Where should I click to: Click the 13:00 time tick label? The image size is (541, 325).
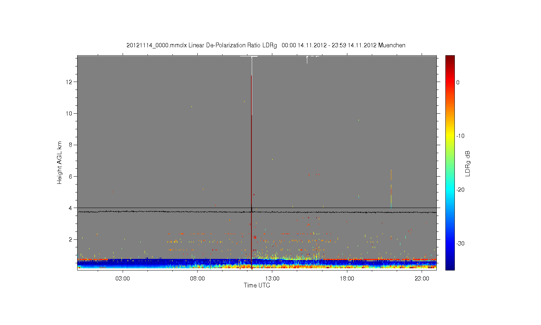pos(272,279)
